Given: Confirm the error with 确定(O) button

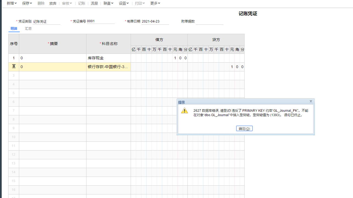Looking at the screenshot, I should (x=244, y=129).
